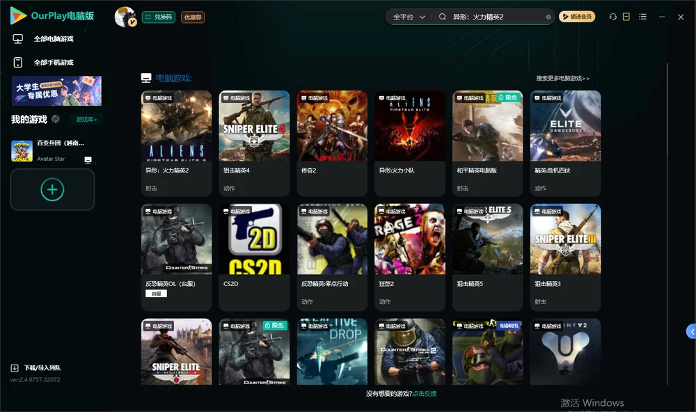Click the 极速会员 membership button
696x412 pixels.
click(x=577, y=17)
